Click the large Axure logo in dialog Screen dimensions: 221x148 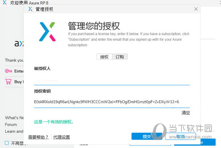(47, 31)
